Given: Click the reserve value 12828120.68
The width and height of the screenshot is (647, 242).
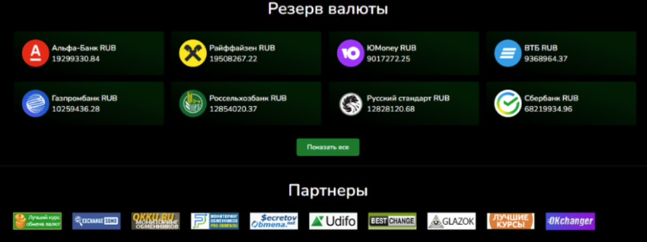Looking at the screenshot, I should (x=391, y=109).
